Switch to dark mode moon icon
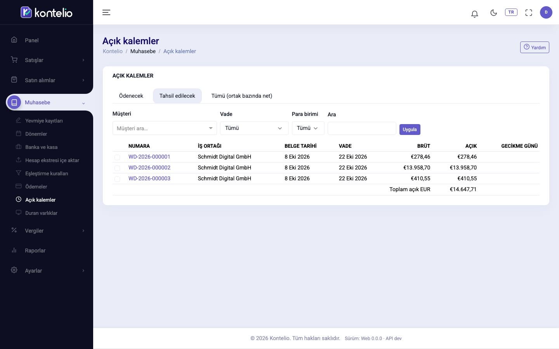Viewport: 559px width, 349px height. (494, 12)
